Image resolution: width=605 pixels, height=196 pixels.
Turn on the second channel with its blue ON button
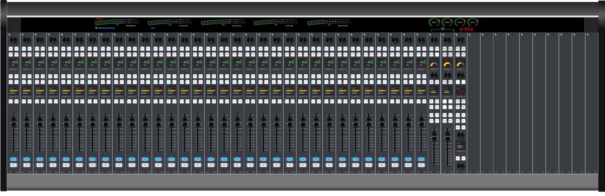[26, 159]
